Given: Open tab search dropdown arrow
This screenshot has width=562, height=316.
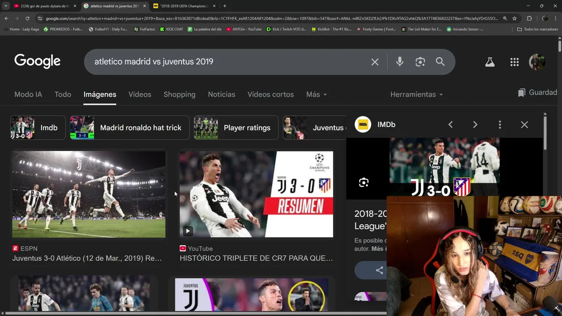Looking at the screenshot, I should pos(6,6).
